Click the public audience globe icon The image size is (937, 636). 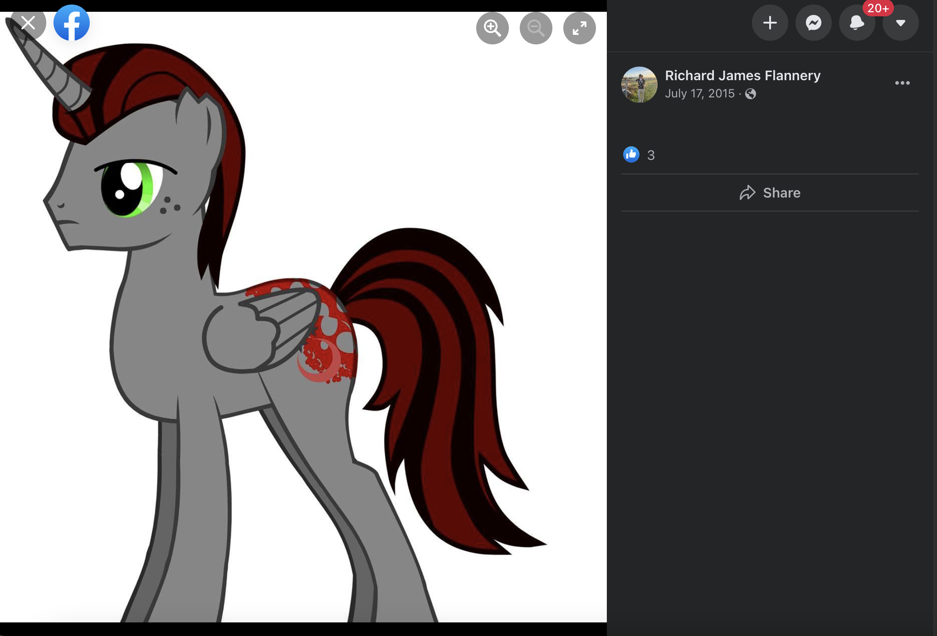pos(751,94)
